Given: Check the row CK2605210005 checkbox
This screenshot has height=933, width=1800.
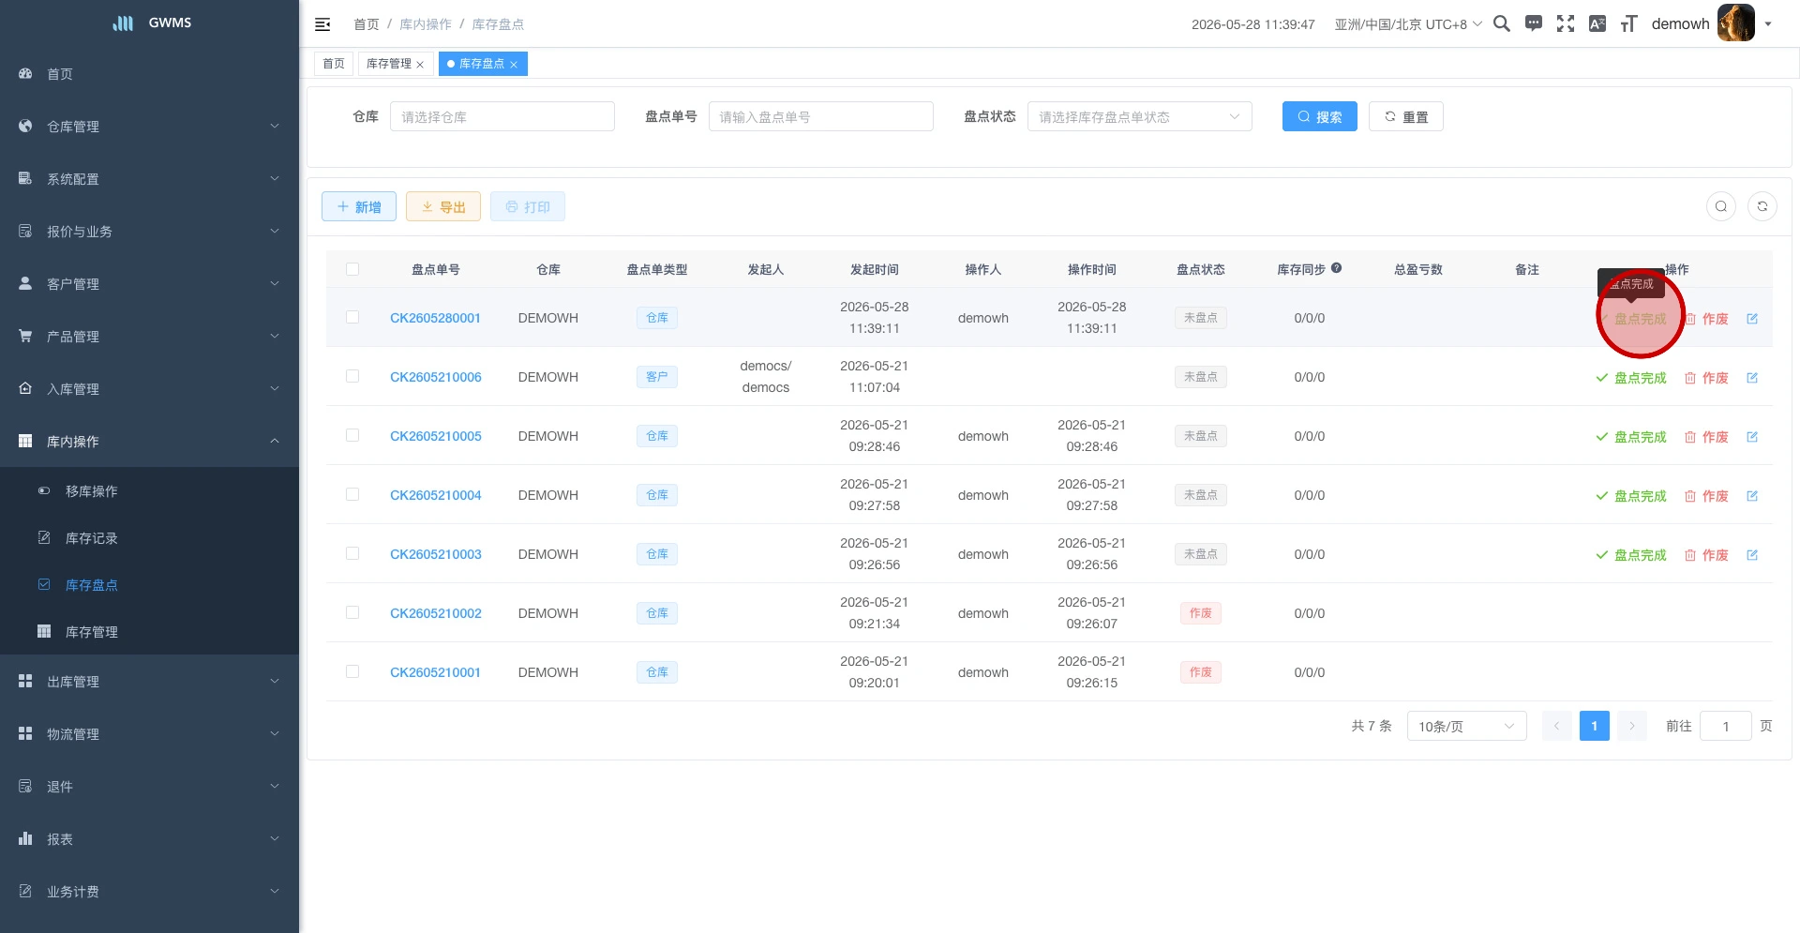Looking at the screenshot, I should [x=352, y=435].
